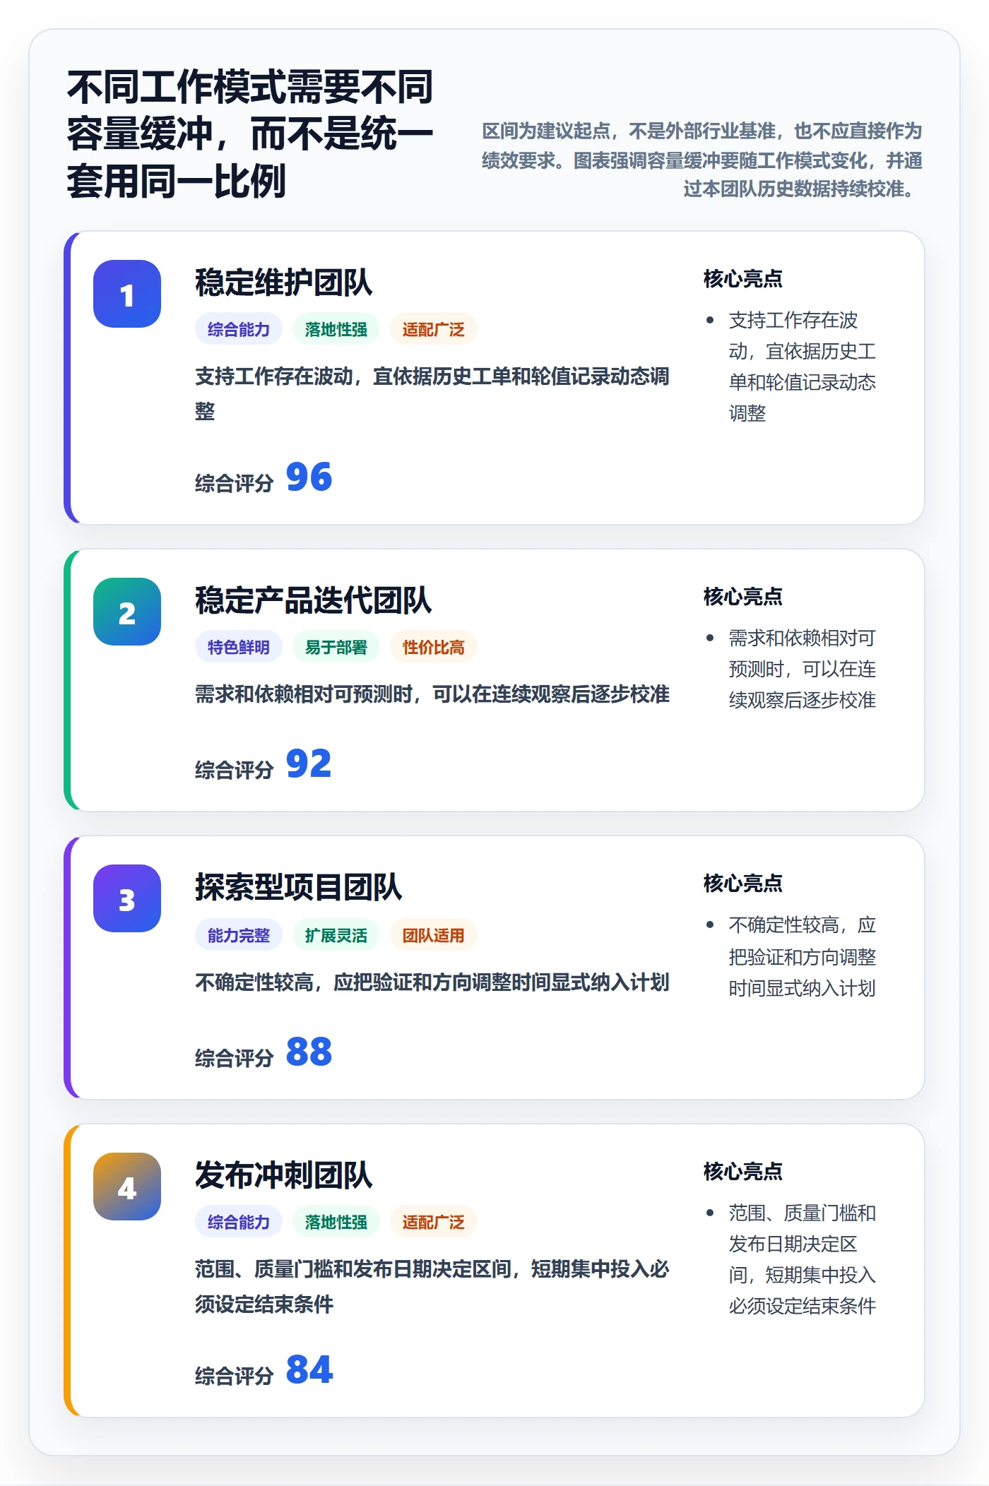Select the 落地性强 tag under 稳定维护团队

pyautogui.click(x=336, y=329)
